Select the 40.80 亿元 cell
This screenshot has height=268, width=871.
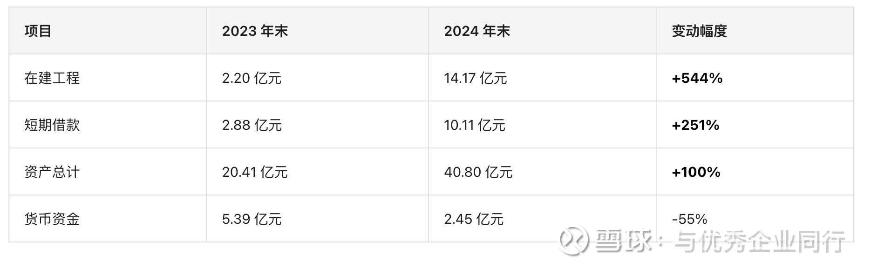coord(478,172)
